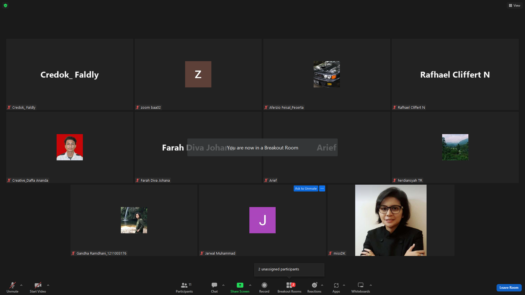This screenshot has width=525, height=295.
Task: Start recording with the Record icon
Action: pos(264,285)
